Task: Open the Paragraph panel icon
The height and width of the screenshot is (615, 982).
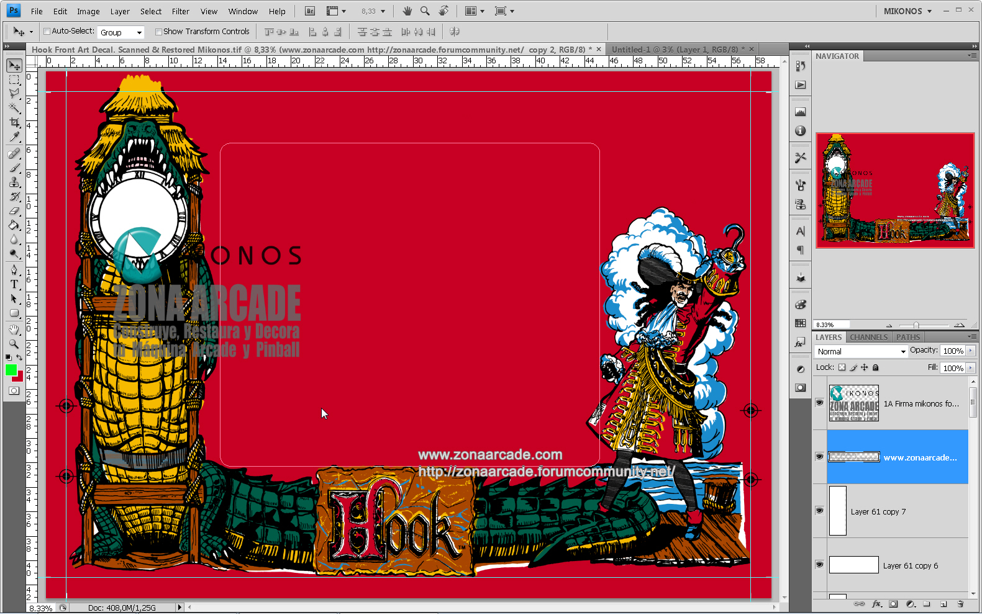Action: point(800,250)
